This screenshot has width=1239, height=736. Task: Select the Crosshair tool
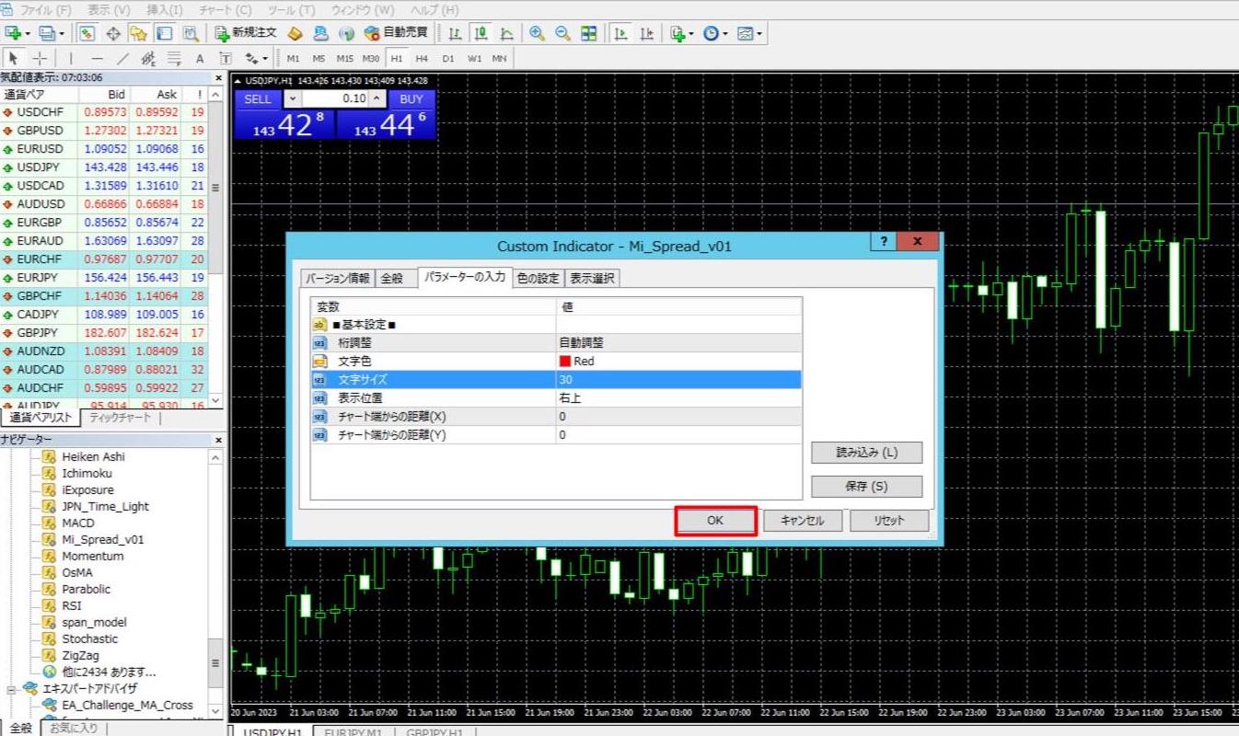tap(39, 58)
